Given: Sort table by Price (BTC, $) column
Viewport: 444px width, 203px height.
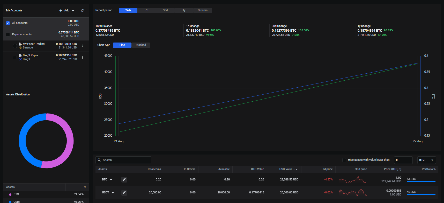Looking at the screenshot, I should click(x=393, y=169).
